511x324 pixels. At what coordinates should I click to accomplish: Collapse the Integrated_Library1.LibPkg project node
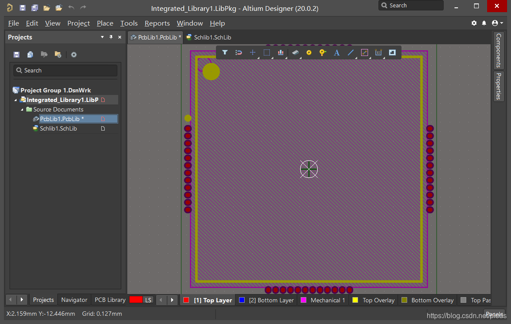pyautogui.click(x=16, y=100)
